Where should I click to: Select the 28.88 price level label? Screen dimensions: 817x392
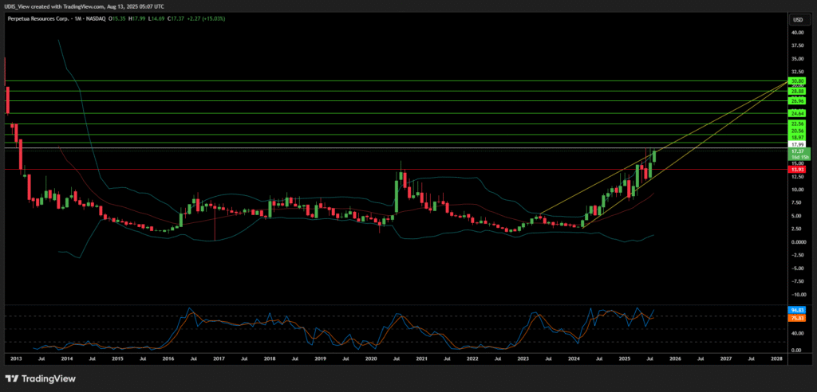tap(796, 92)
